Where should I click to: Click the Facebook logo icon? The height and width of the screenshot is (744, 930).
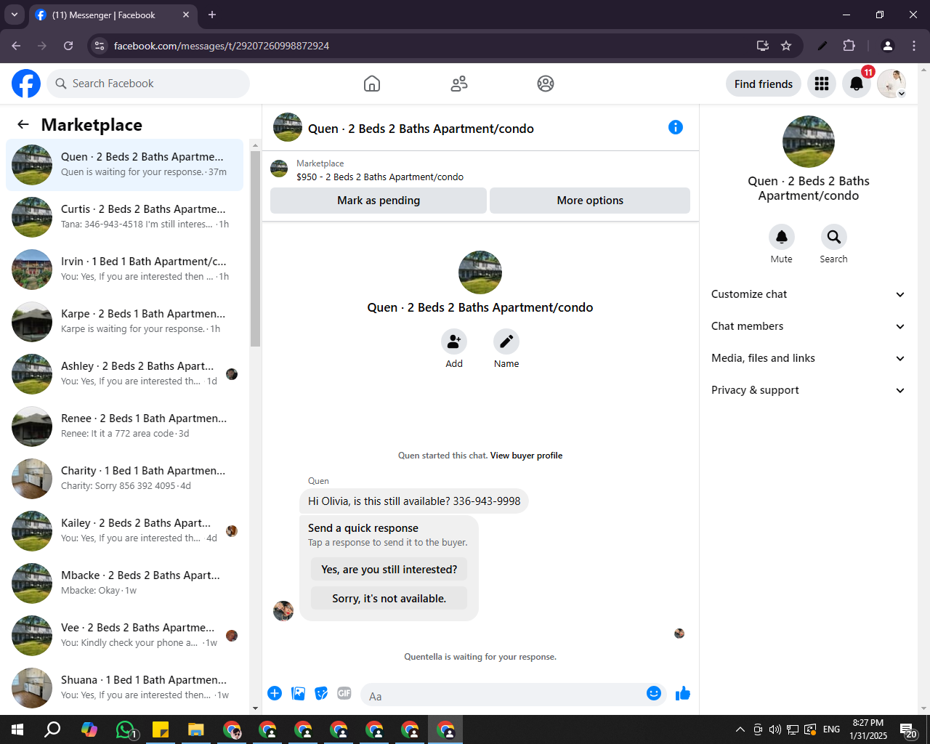[x=26, y=84]
